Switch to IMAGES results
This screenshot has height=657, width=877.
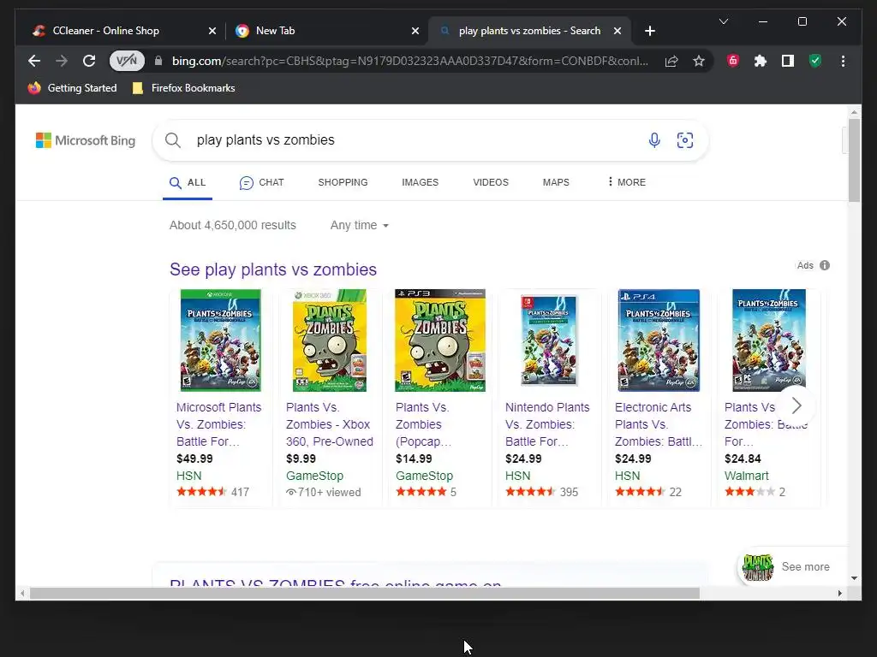click(x=420, y=183)
